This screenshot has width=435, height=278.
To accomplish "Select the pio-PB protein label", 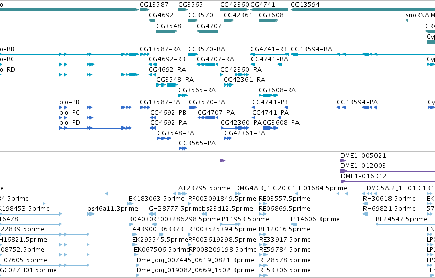I will (x=69, y=102).
